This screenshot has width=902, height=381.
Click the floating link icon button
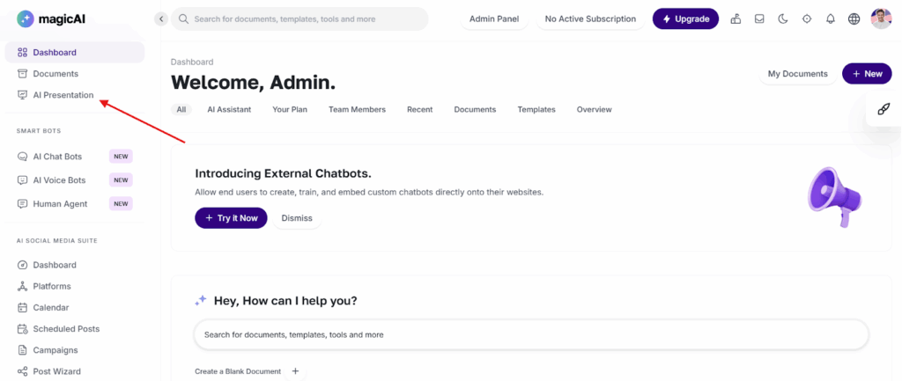(884, 109)
